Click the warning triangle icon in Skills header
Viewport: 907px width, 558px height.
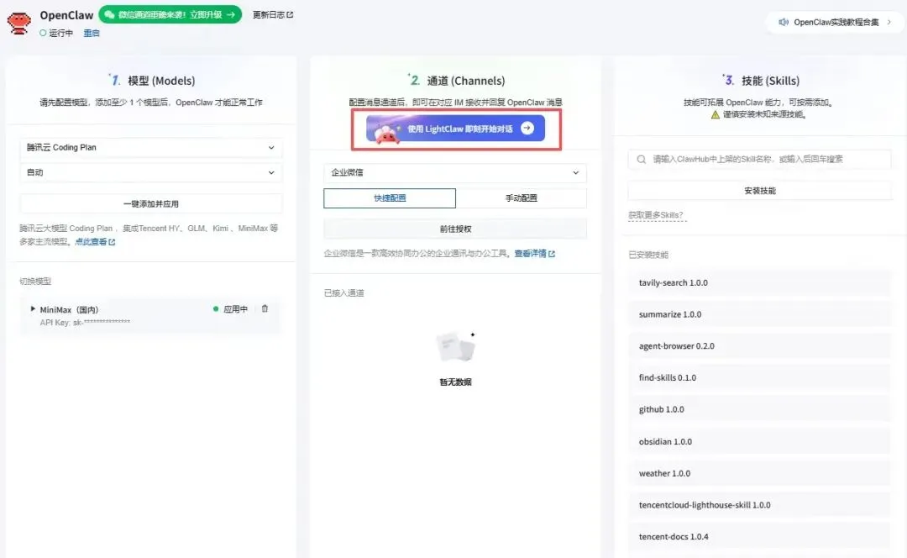[715, 114]
